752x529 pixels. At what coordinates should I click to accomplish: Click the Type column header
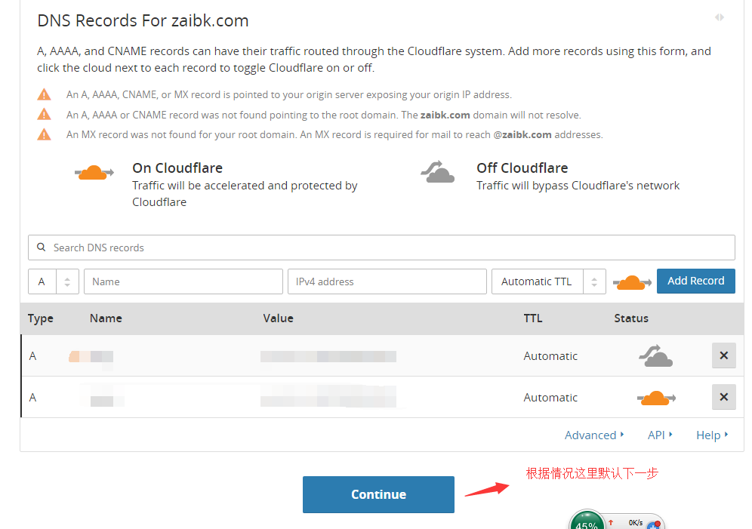coord(41,318)
